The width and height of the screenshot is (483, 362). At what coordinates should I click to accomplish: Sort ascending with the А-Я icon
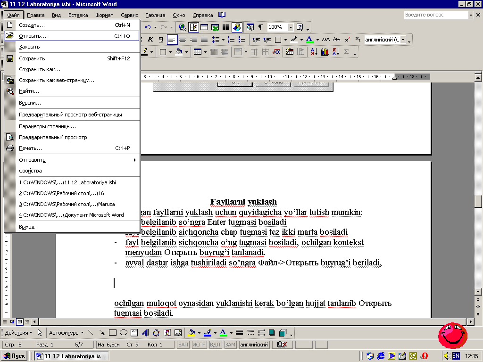pos(314,52)
